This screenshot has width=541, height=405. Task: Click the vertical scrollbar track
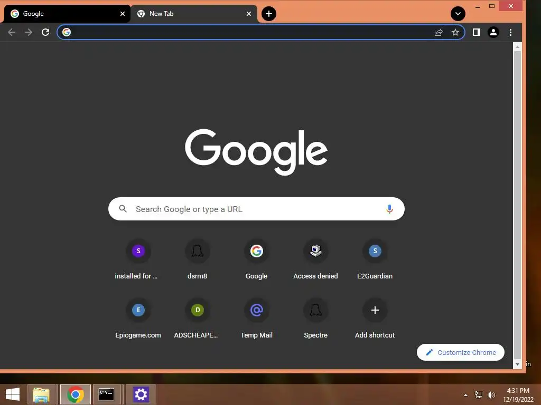click(x=517, y=205)
